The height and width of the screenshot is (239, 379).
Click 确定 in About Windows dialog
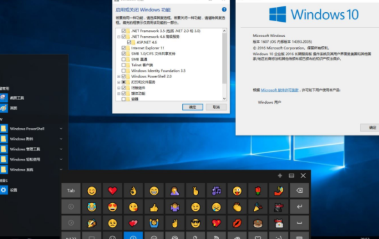coord(370,128)
